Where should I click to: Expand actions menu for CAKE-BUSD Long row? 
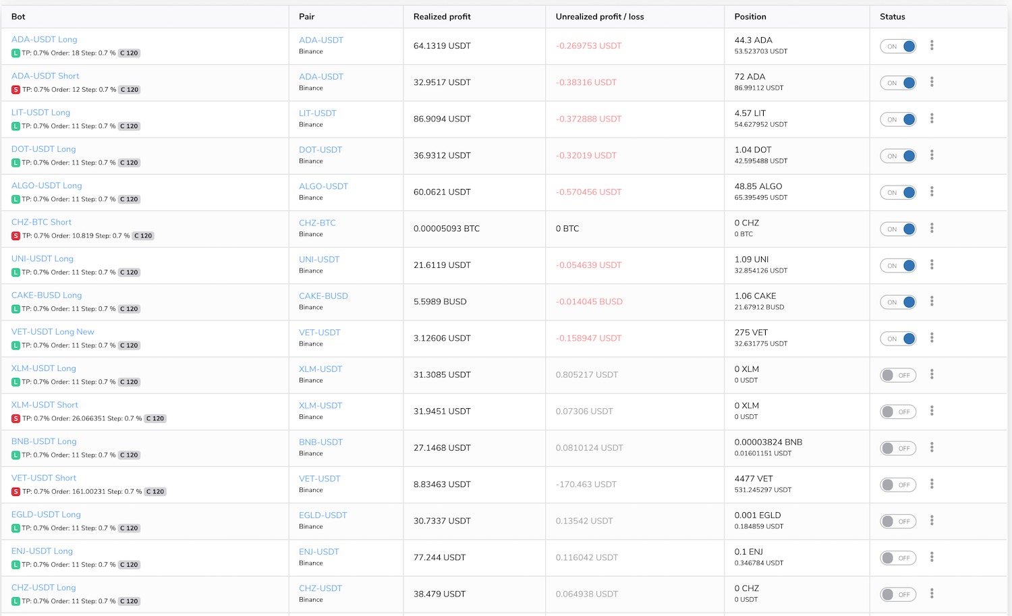[x=932, y=301]
